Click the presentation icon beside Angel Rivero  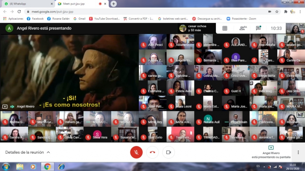[5, 107]
